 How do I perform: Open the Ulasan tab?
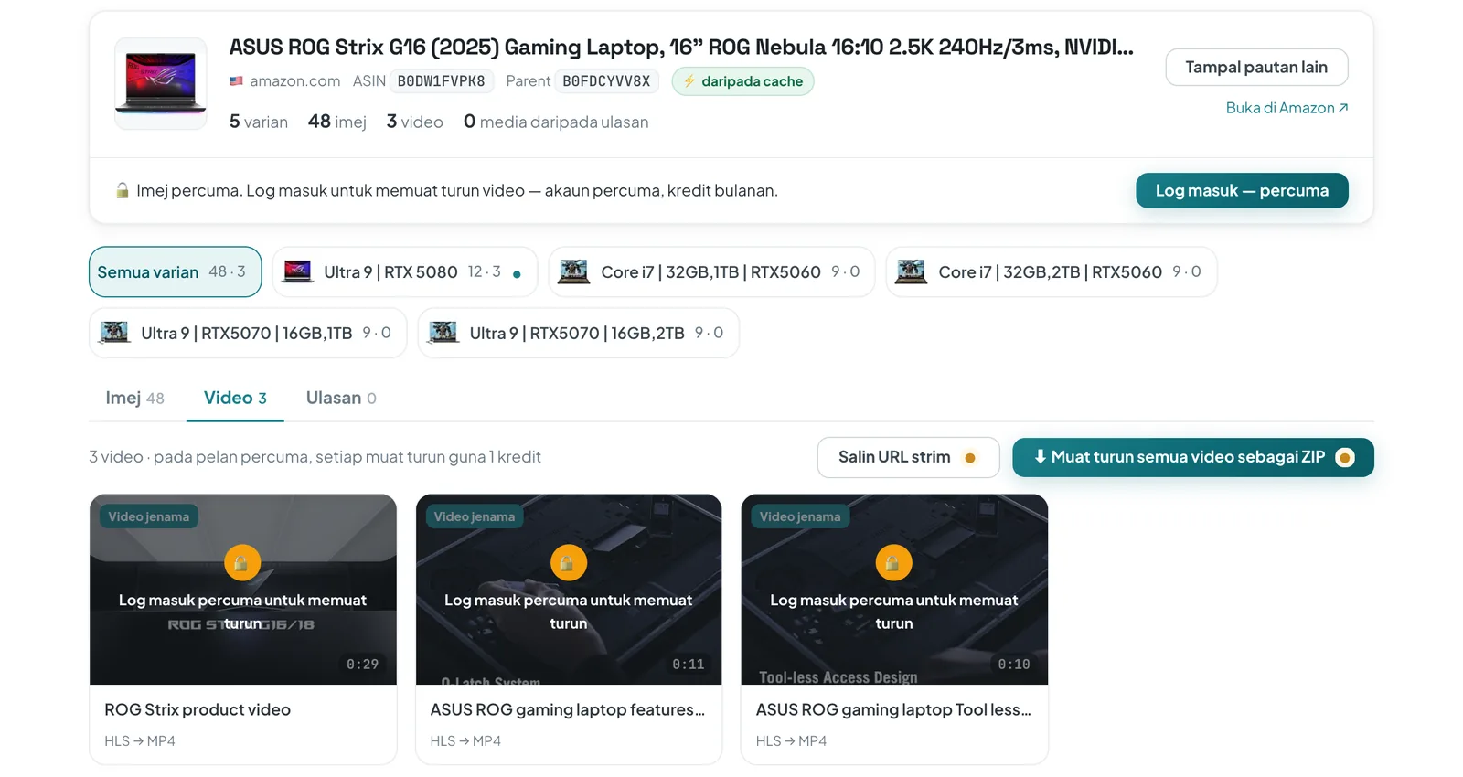click(x=341, y=398)
